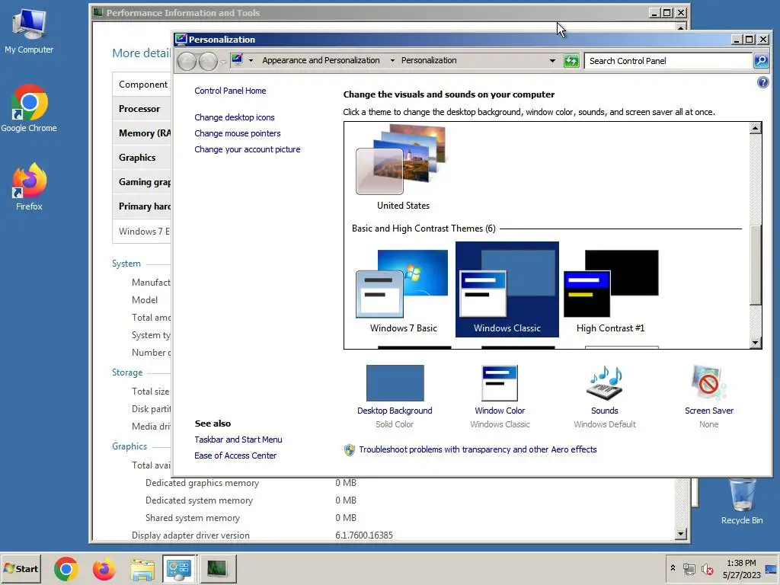Click Appearance and Personalization breadcrumb
The width and height of the screenshot is (780, 585).
pos(321,60)
